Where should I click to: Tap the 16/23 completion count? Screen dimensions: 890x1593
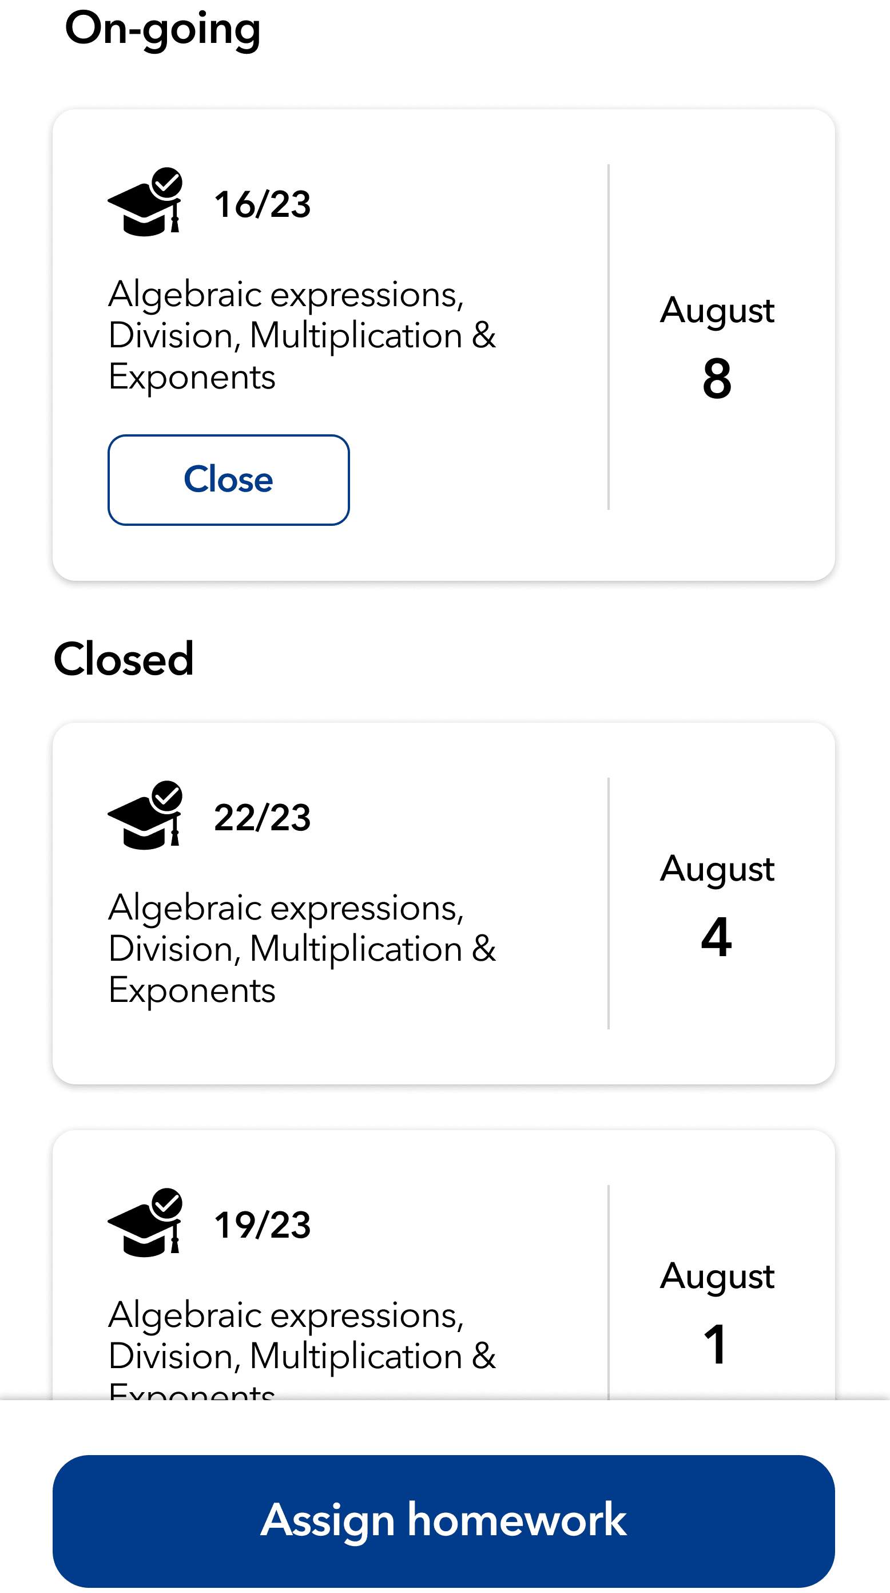(262, 204)
